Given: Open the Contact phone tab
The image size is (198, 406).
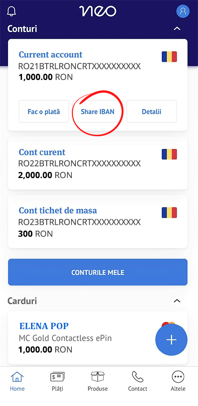Looking at the screenshot, I should pos(137,381).
